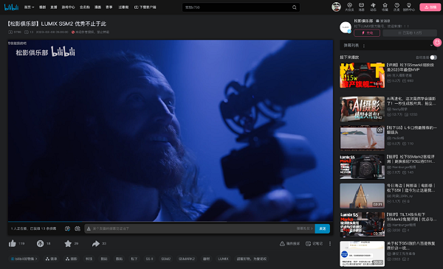Click the 充电 charge button for uploader
Screen dimensions: 443x269
(367, 33)
